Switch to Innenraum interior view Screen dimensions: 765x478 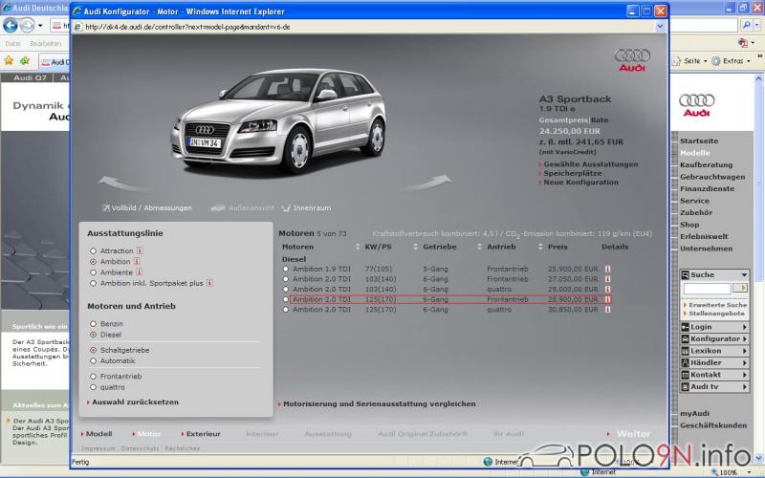[306, 207]
